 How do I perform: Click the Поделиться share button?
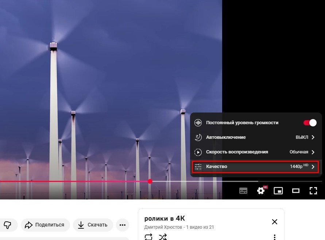pos(45,225)
